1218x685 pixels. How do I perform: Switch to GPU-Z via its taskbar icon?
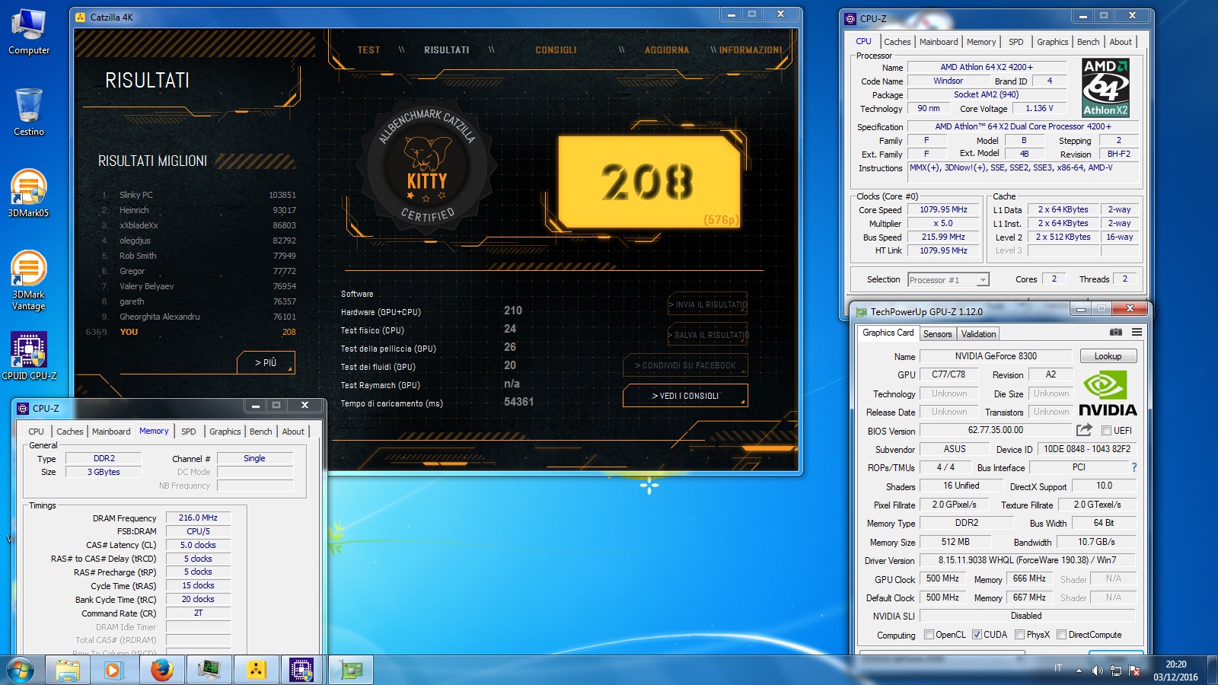click(x=351, y=671)
